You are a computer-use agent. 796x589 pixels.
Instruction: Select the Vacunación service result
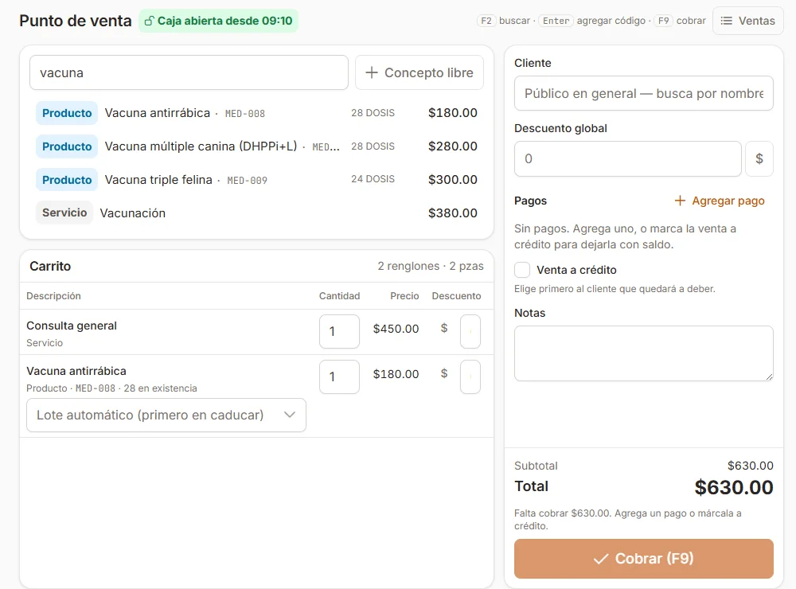(x=256, y=213)
